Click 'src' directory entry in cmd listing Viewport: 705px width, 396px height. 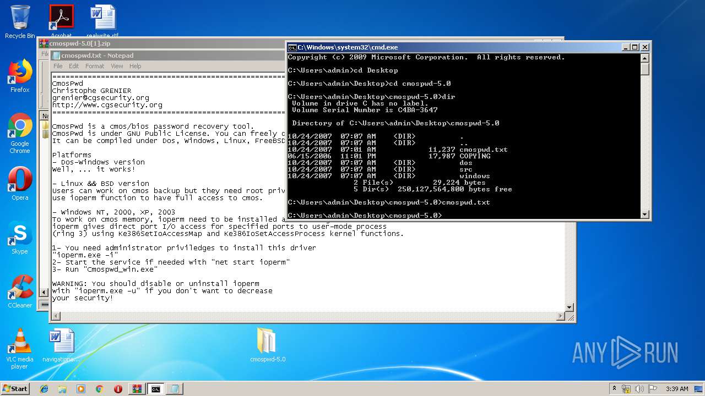click(x=466, y=169)
